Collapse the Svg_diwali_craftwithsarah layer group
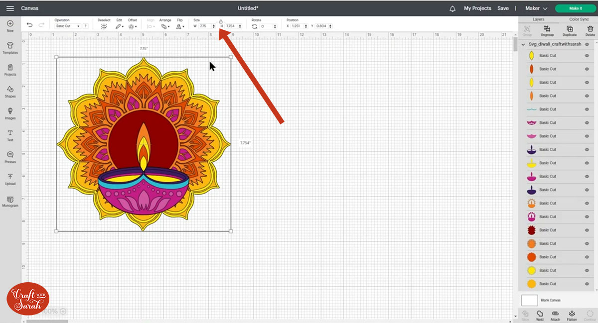 pyautogui.click(x=523, y=44)
